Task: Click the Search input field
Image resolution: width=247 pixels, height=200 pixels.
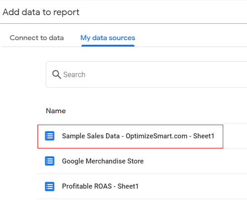Action: pos(146,74)
